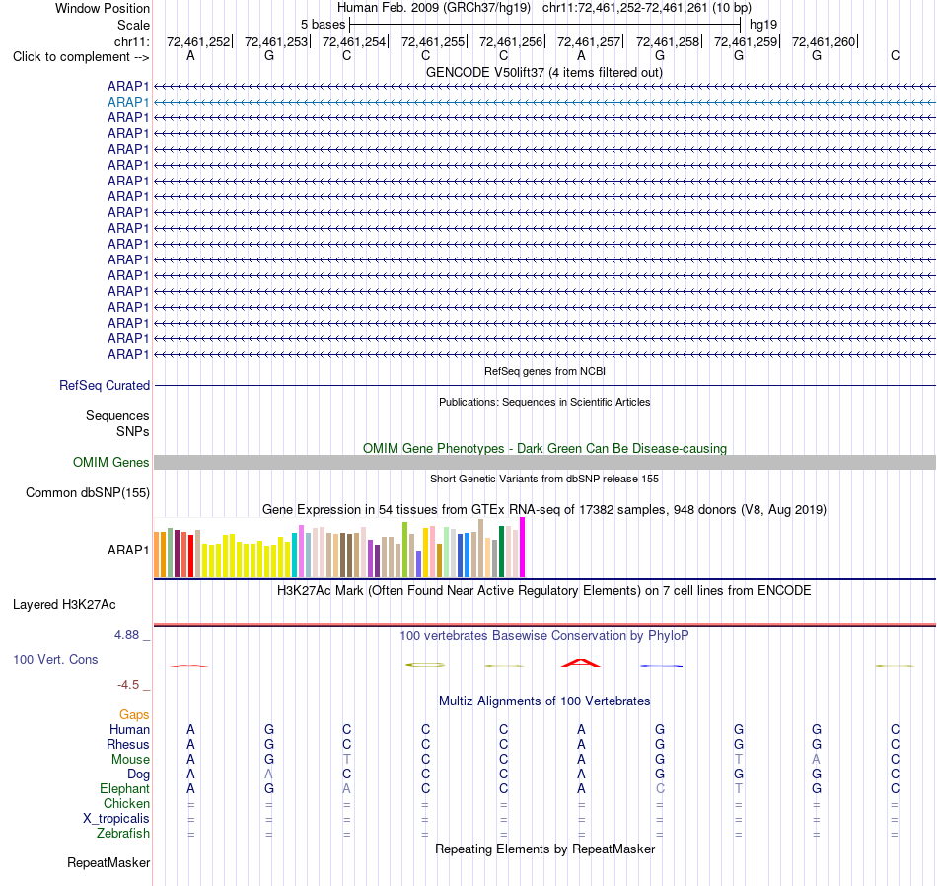Click the faded A mismatch in the Dog row
The width and height of the screenshot is (937, 886).
pyautogui.click(x=268, y=775)
